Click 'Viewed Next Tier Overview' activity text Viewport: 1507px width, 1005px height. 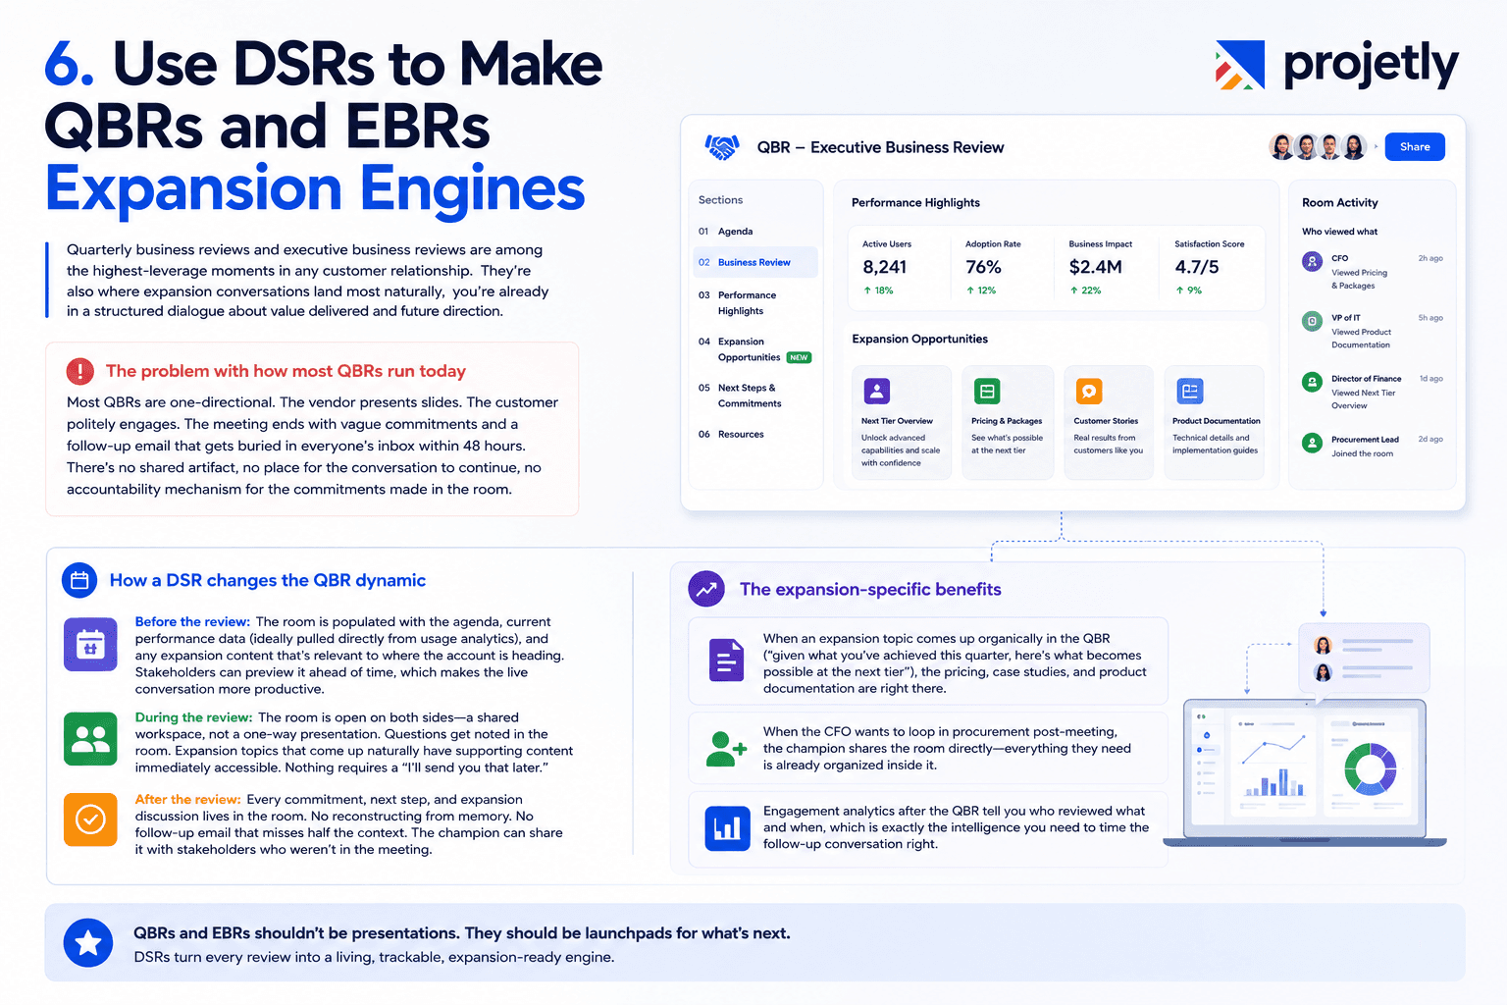(x=1364, y=399)
